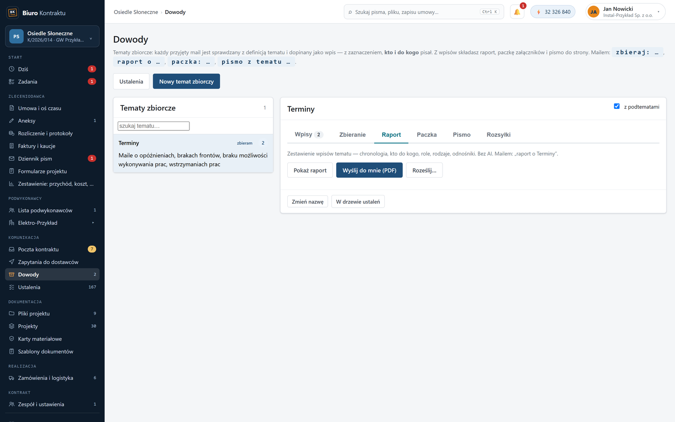675x422 pixels.
Task: Open Zamówienia i logistyka truck icon
Action: tap(11, 378)
